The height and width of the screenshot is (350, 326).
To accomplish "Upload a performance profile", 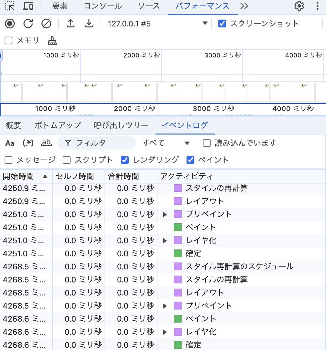I will pos(71,24).
